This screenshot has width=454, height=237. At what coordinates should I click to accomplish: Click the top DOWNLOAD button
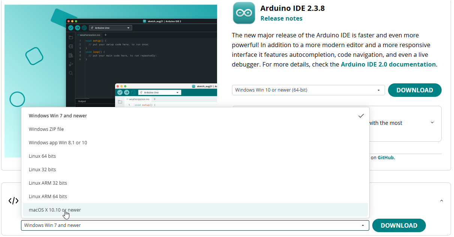[415, 90]
